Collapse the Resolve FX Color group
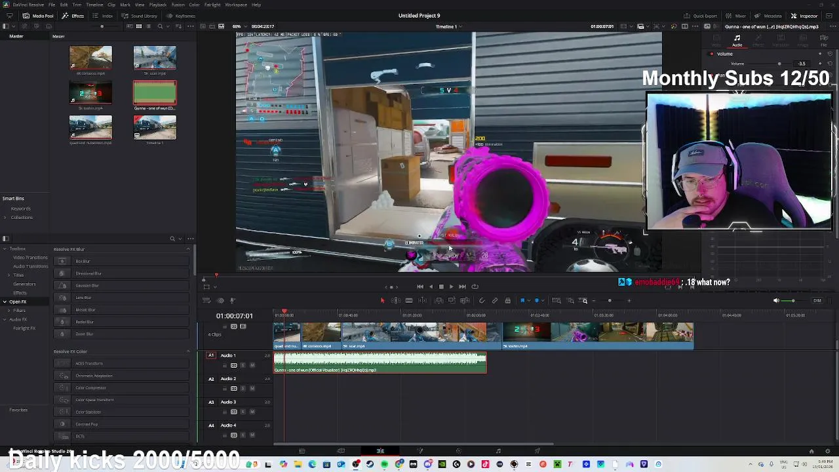The width and height of the screenshot is (839, 472). [x=188, y=351]
